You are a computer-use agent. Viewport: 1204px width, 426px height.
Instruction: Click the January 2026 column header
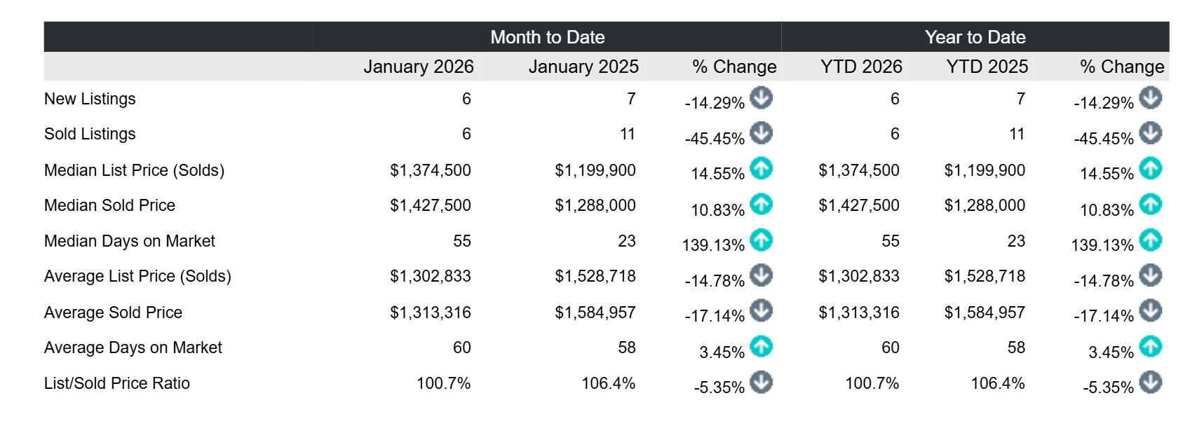418,67
